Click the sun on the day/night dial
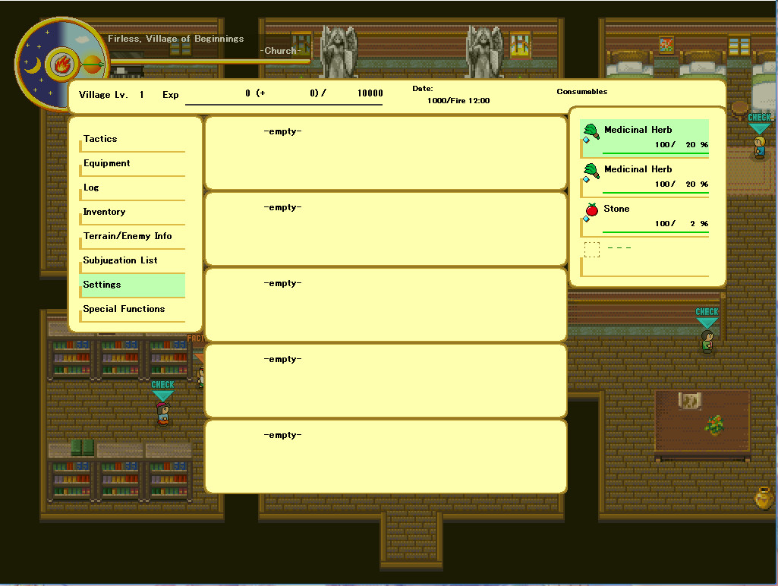Image resolution: width=778 pixels, height=586 pixels. [93, 64]
